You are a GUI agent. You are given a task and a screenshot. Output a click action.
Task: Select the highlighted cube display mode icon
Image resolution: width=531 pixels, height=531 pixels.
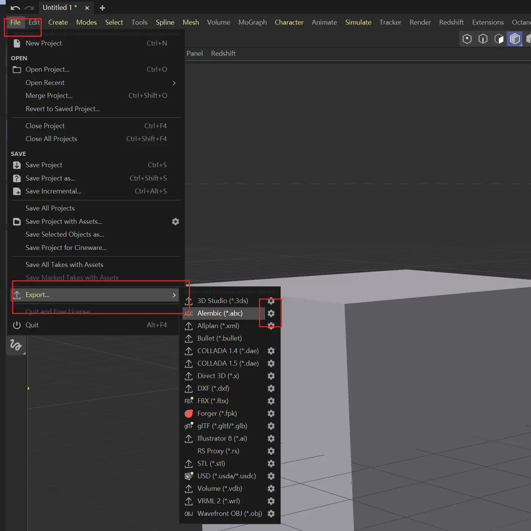(515, 39)
